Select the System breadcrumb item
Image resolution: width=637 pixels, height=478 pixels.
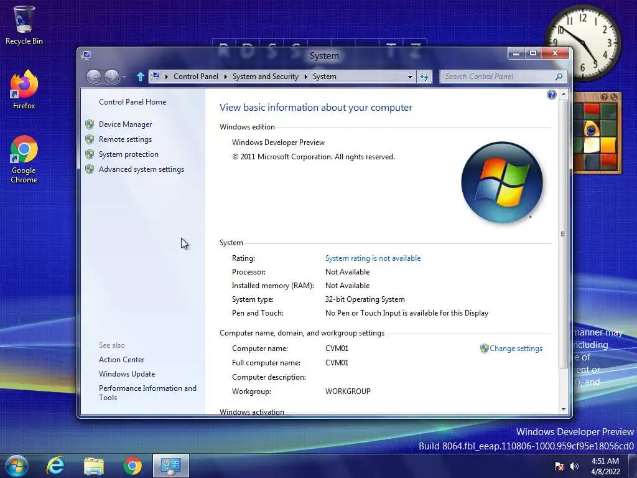[x=325, y=77]
